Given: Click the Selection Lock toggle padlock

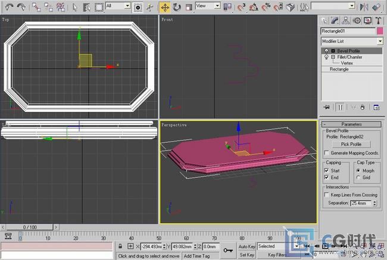Looking at the screenshot, I should [120, 246].
